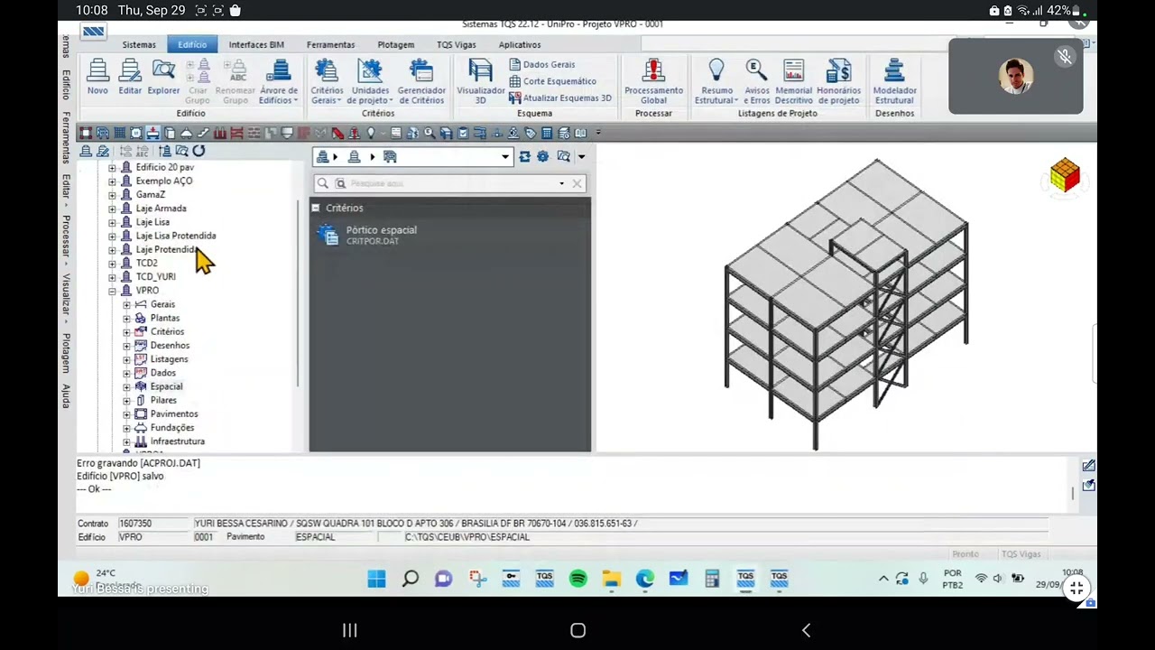The image size is (1155, 650).
Task: Open Avisos e Erros
Action: (756, 81)
